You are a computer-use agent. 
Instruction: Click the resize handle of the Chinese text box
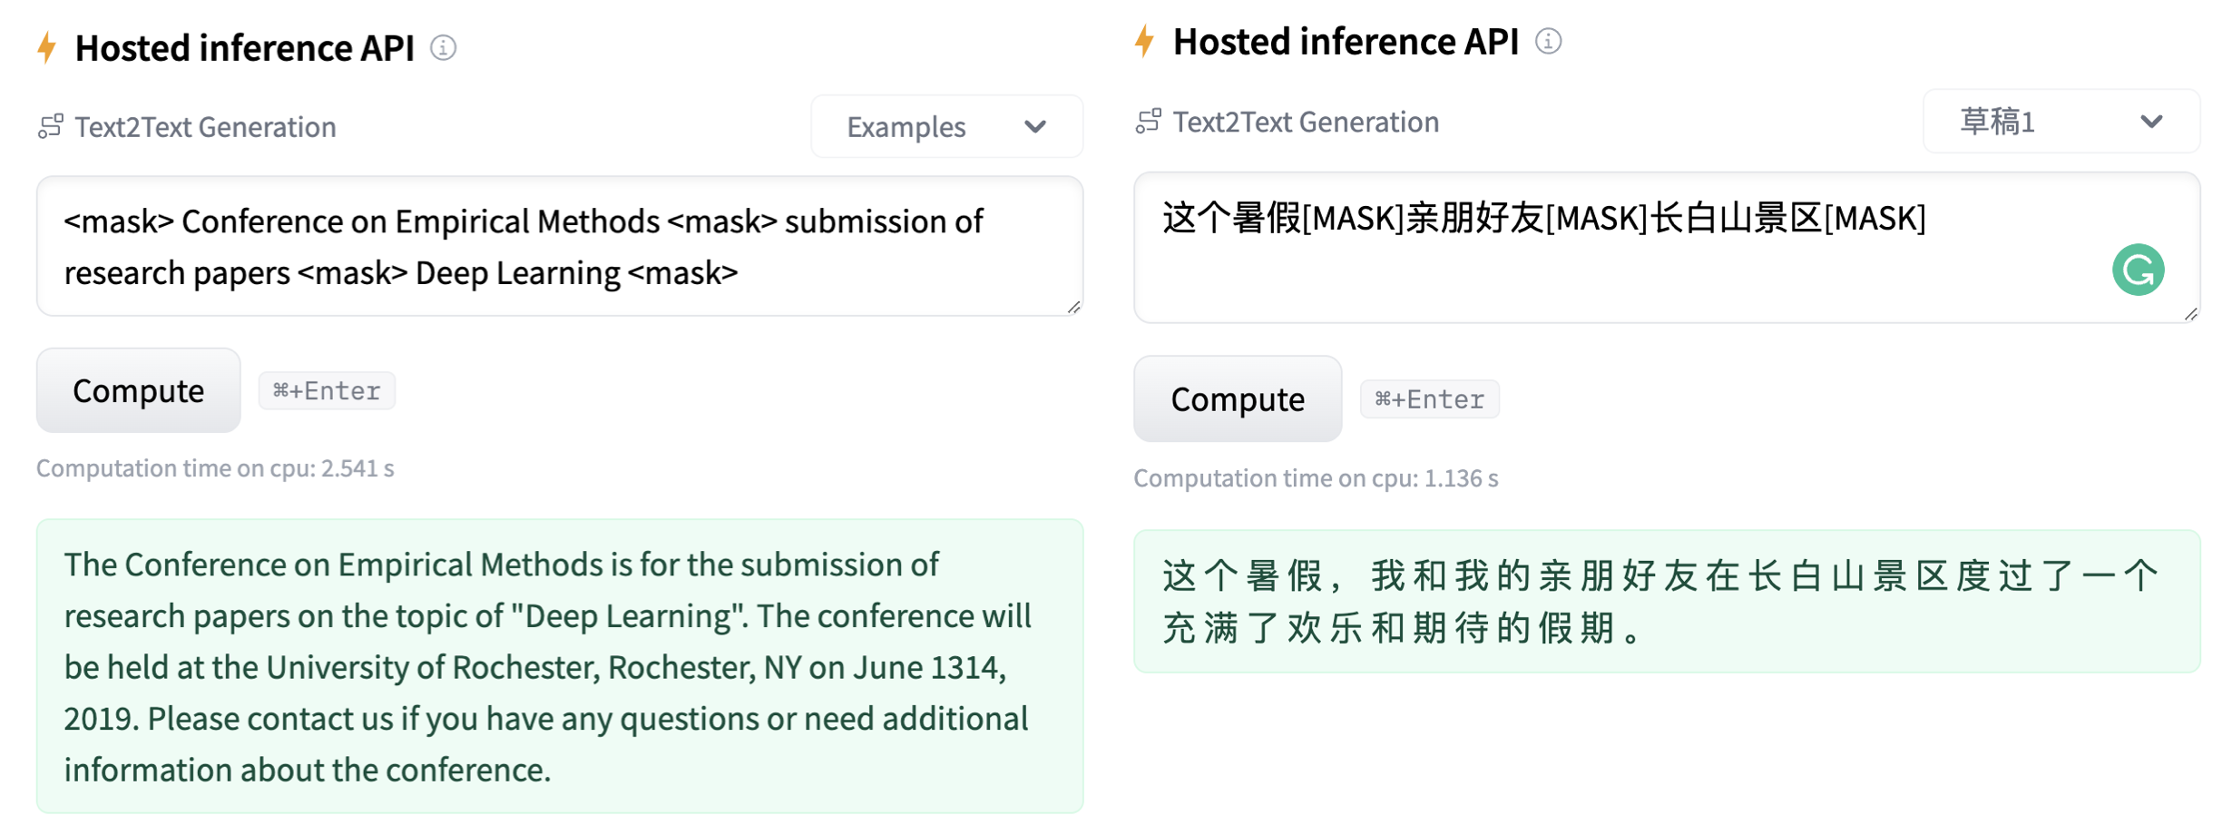tap(2190, 314)
